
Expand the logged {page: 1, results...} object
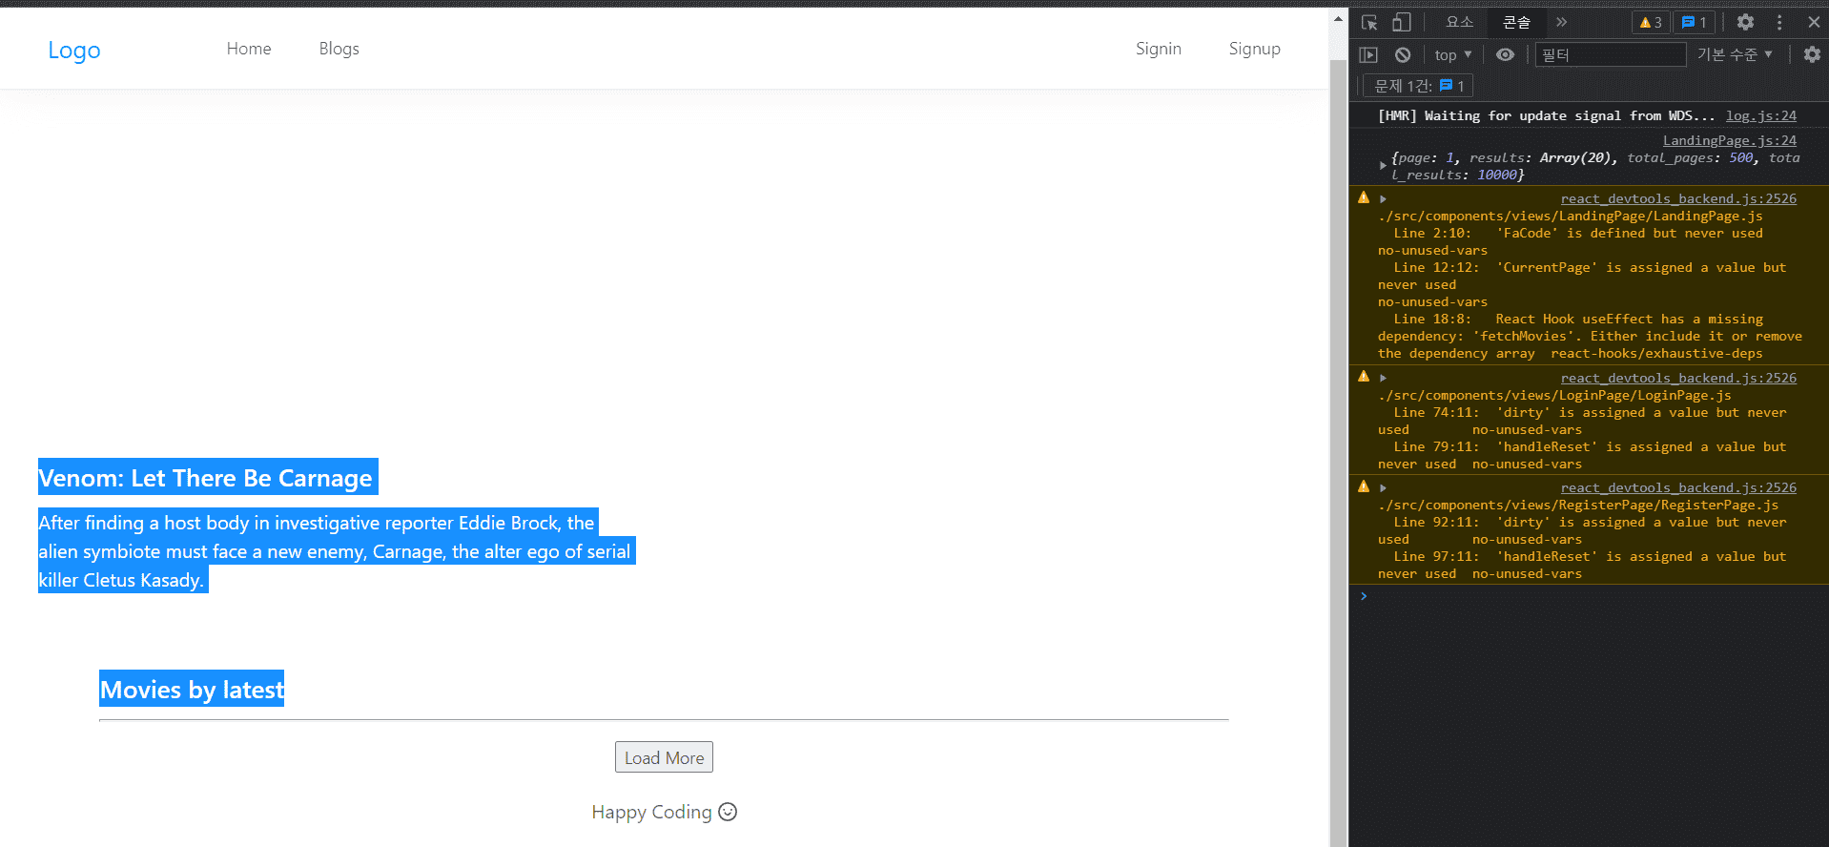[1383, 166]
